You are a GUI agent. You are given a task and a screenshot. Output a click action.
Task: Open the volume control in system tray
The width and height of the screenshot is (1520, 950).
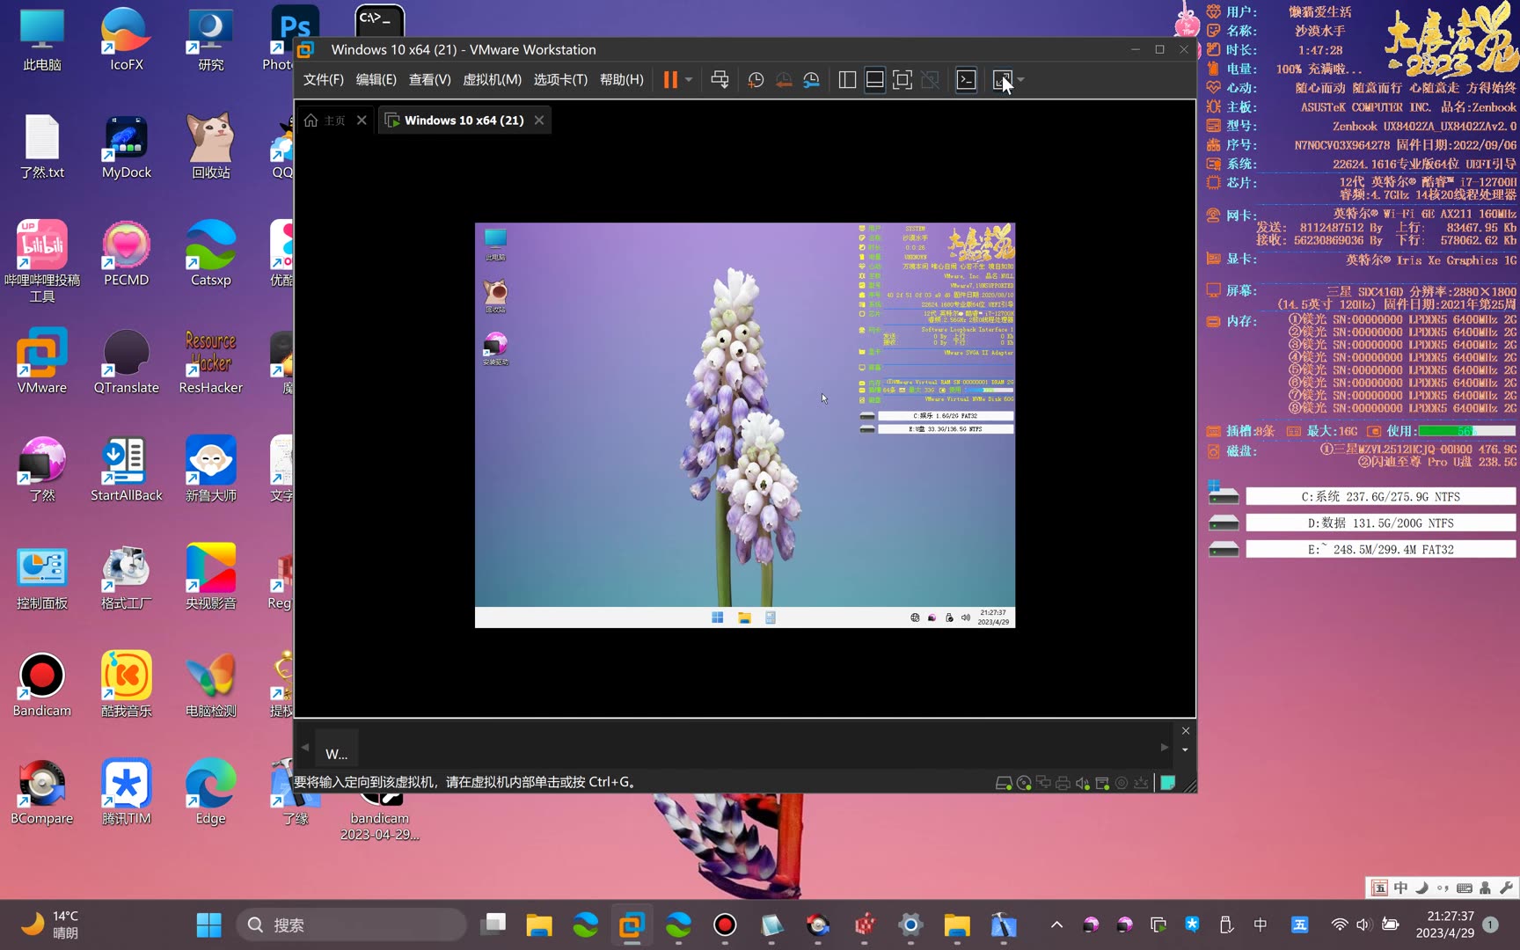tap(1363, 924)
